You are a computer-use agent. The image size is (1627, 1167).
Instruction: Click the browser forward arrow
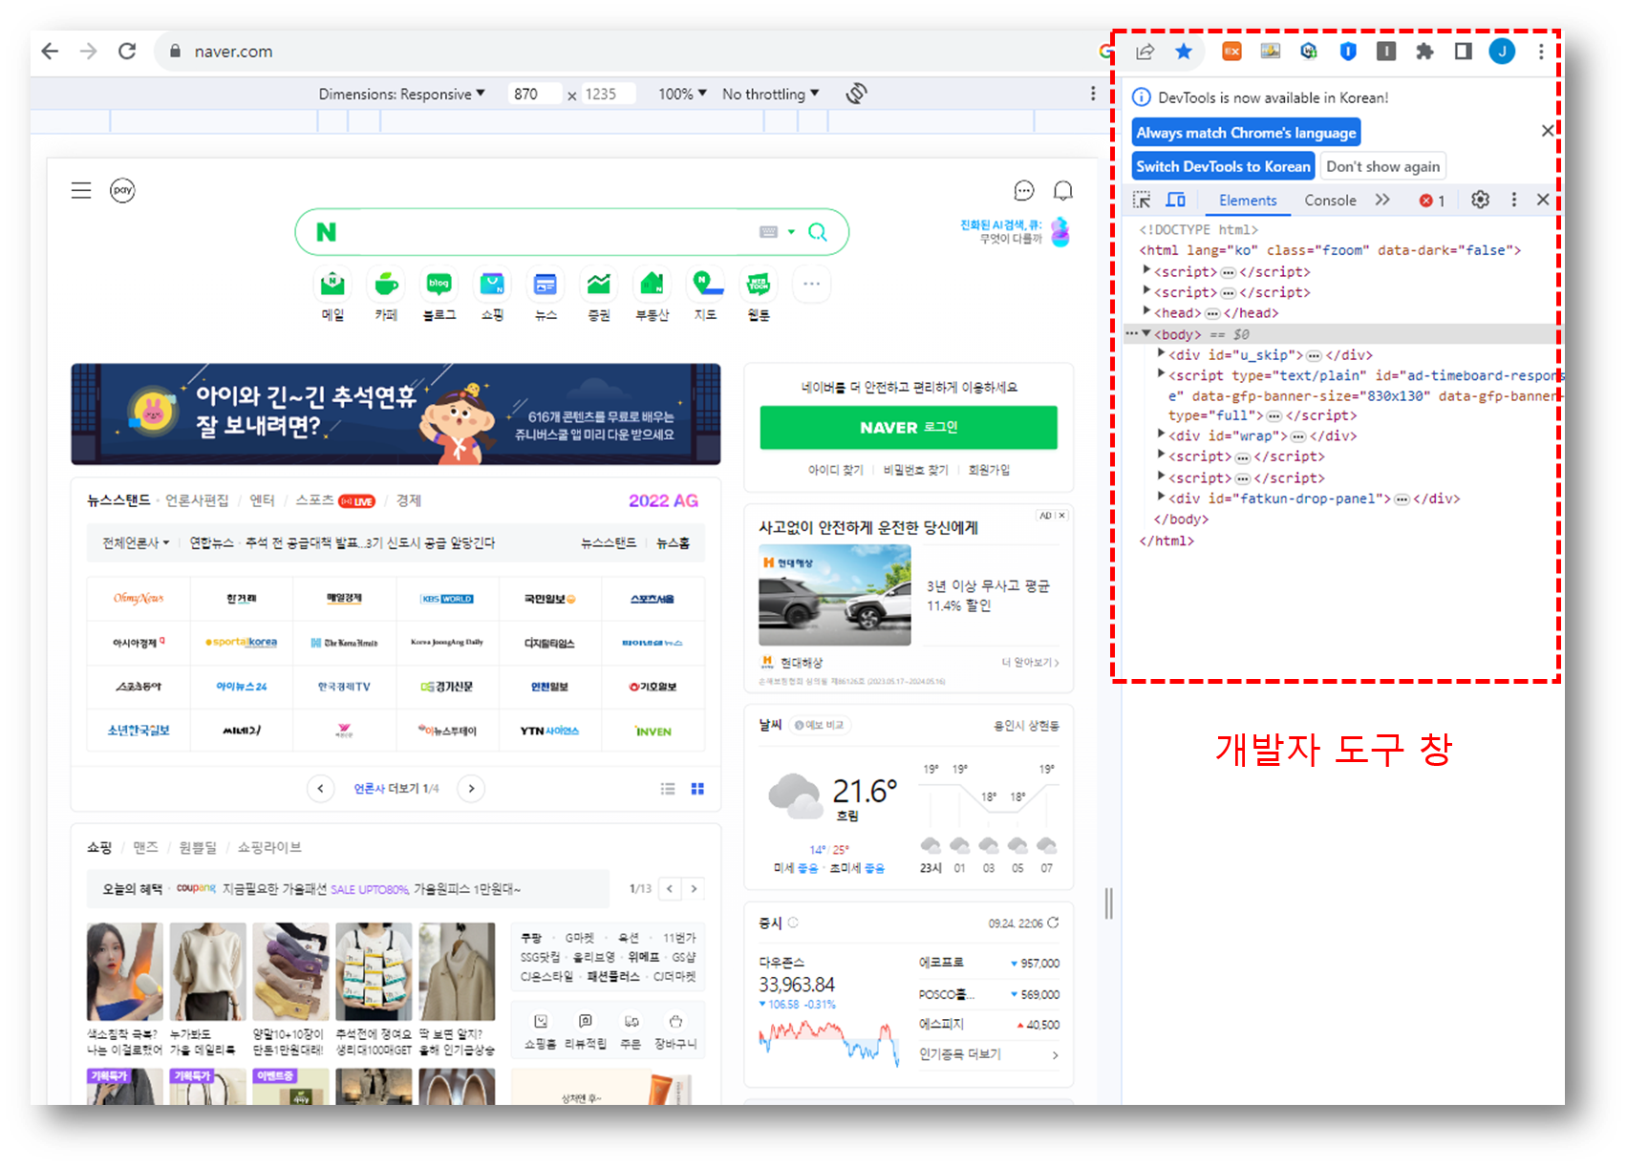[88, 51]
